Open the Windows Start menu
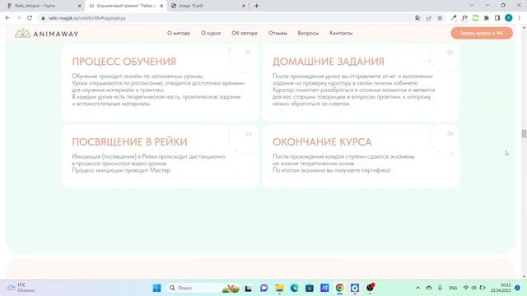This screenshot has width=527, height=296. click(156, 288)
